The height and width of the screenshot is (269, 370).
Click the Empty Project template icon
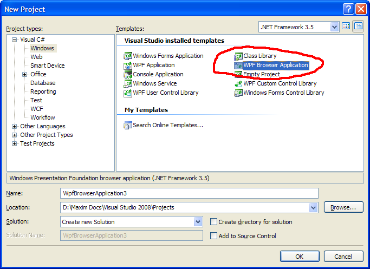point(238,75)
